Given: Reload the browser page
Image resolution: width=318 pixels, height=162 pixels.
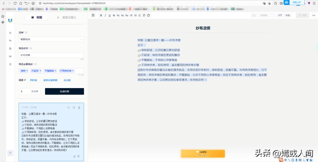Looking at the screenshot, I should point(15,3).
